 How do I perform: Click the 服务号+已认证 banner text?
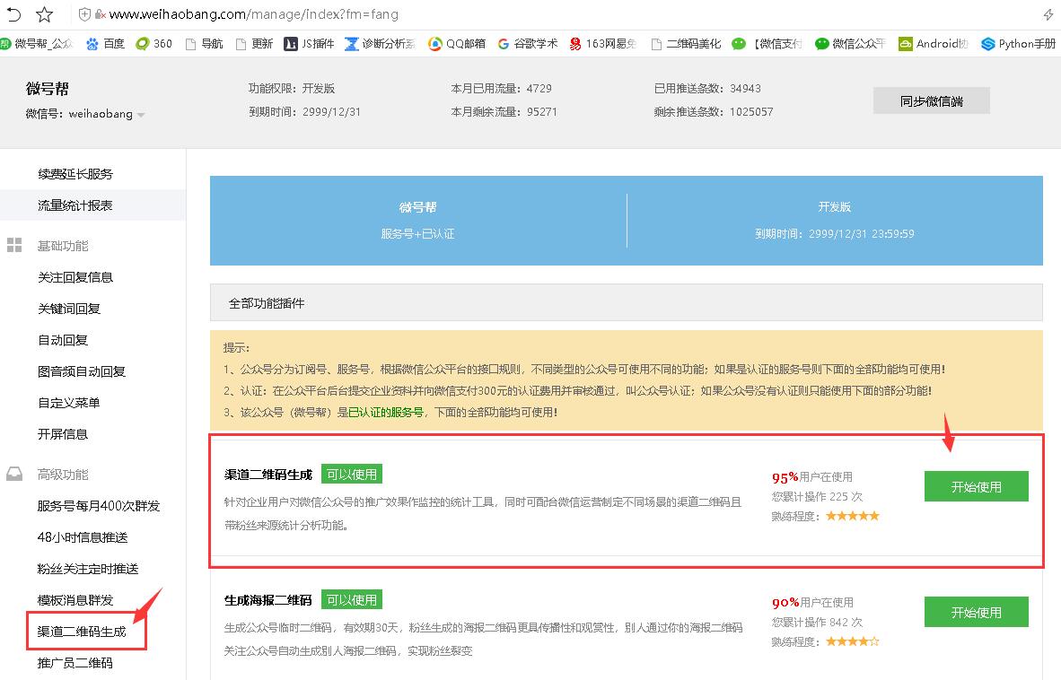(x=417, y=233)
